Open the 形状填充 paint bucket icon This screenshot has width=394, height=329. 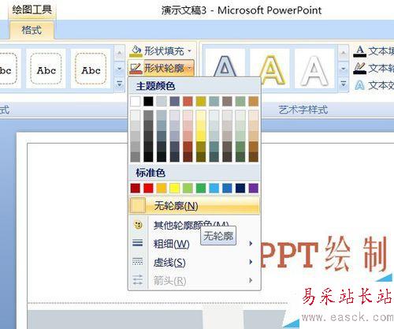136,51
